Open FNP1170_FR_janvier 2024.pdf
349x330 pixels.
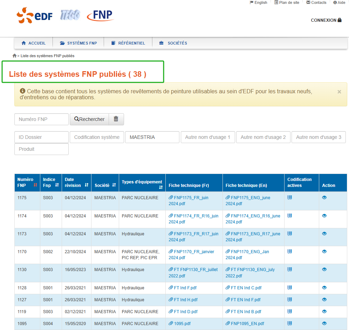(x=191, y=255)
